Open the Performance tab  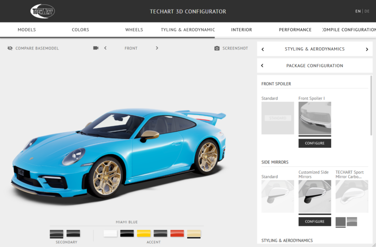(x=295, y=30)
